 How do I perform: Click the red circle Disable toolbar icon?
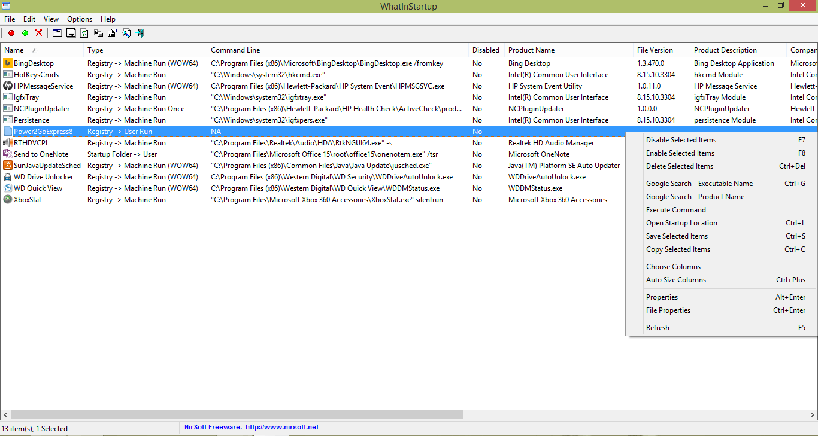point(11,33)
